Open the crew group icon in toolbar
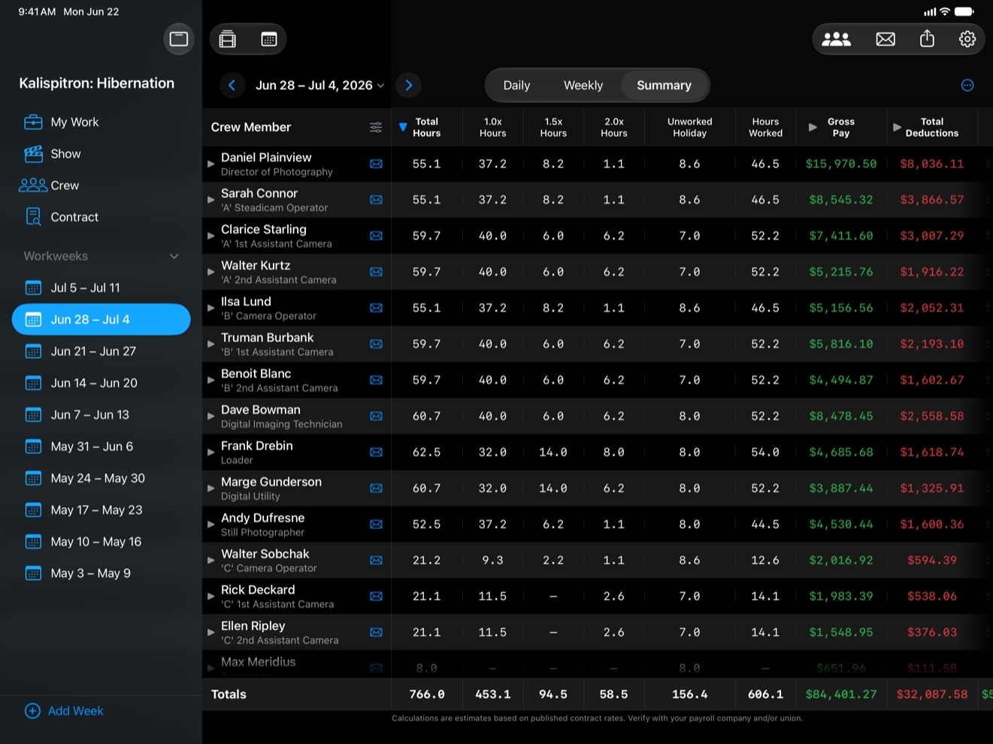The width and height of the screenshot is (993, 744). tap(836, 39)
